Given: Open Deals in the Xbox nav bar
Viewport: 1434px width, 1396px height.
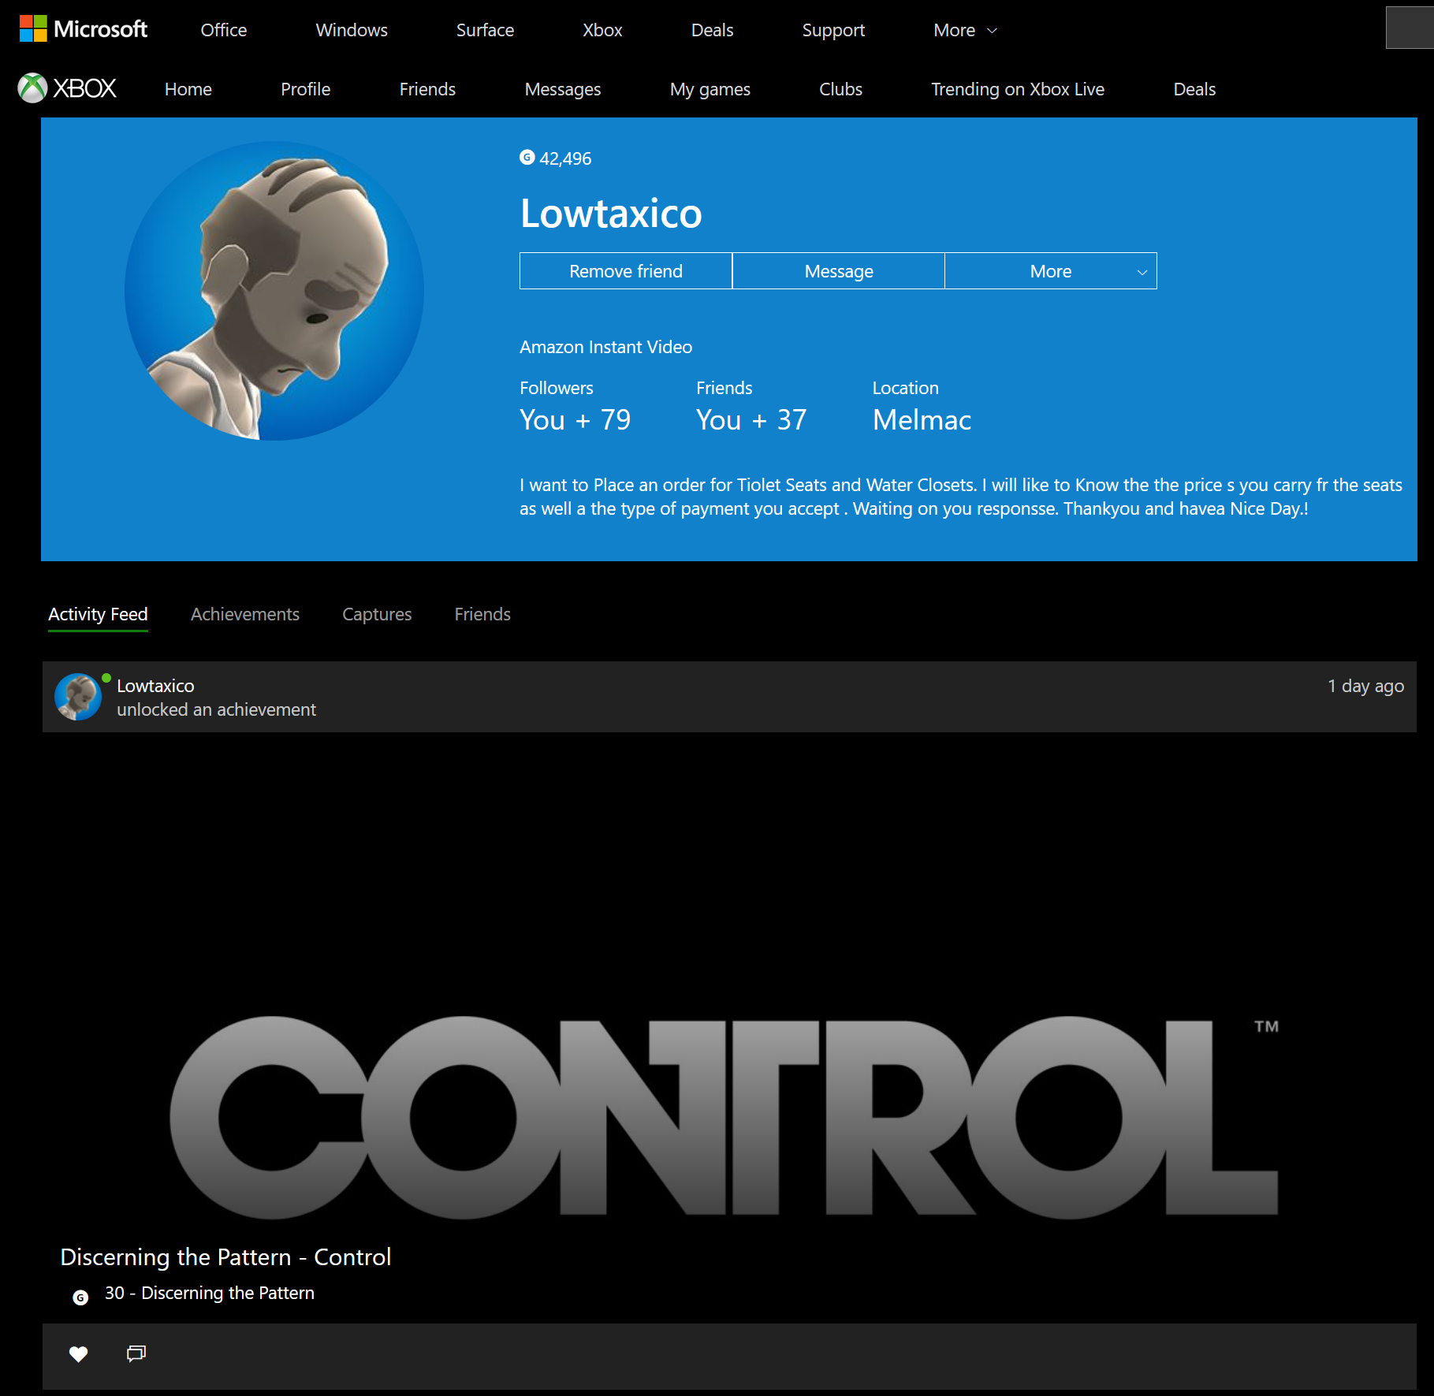Looking at the screenshot, I should 1194,89.
